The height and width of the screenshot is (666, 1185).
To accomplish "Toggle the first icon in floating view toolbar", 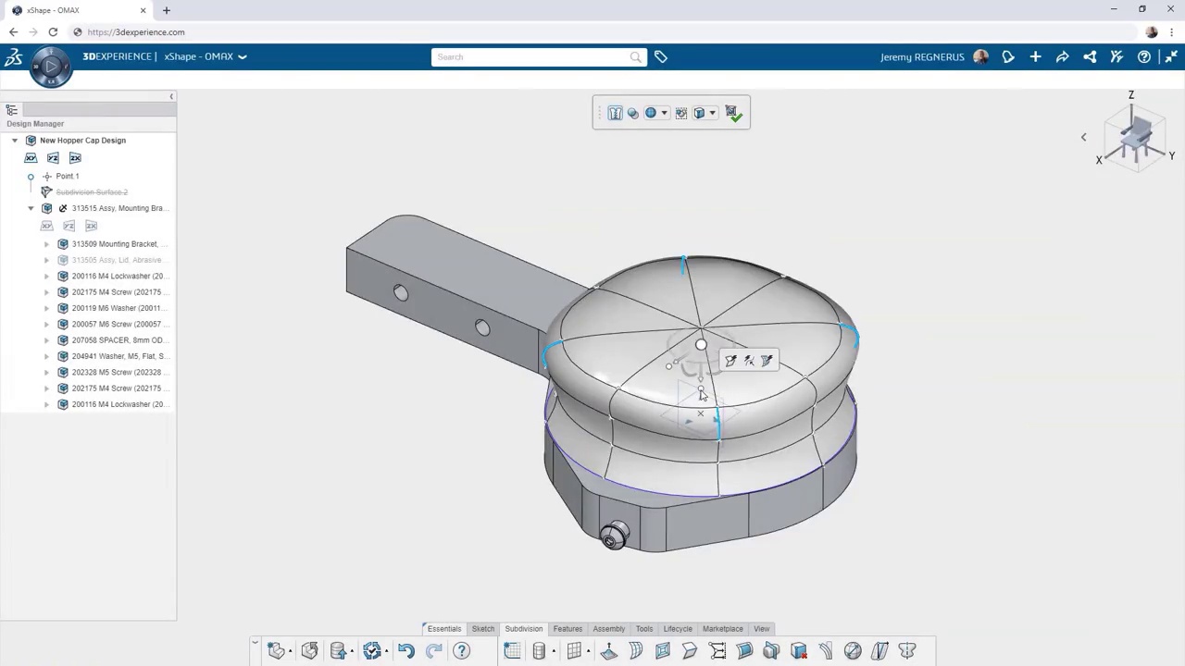I will [615, 113].
